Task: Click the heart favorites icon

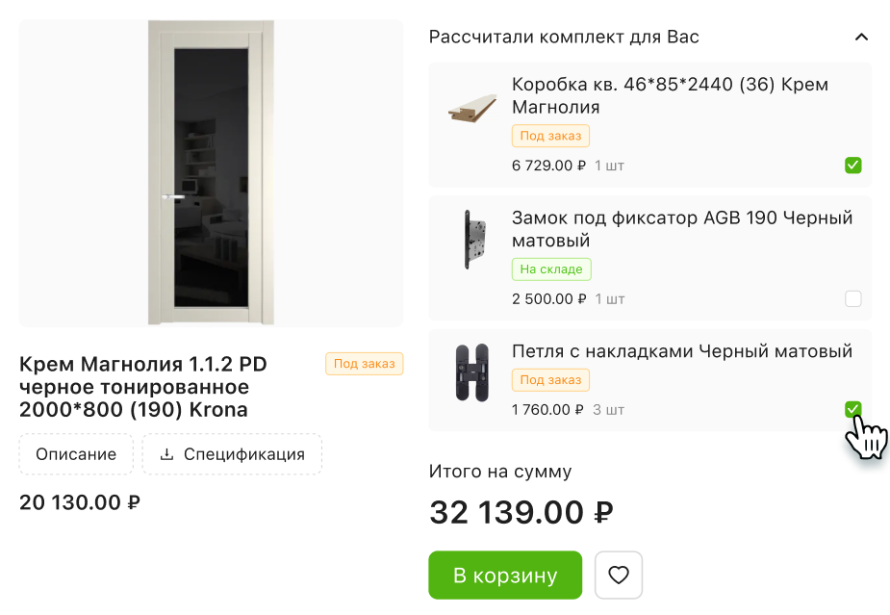Action: pos(619,576)
